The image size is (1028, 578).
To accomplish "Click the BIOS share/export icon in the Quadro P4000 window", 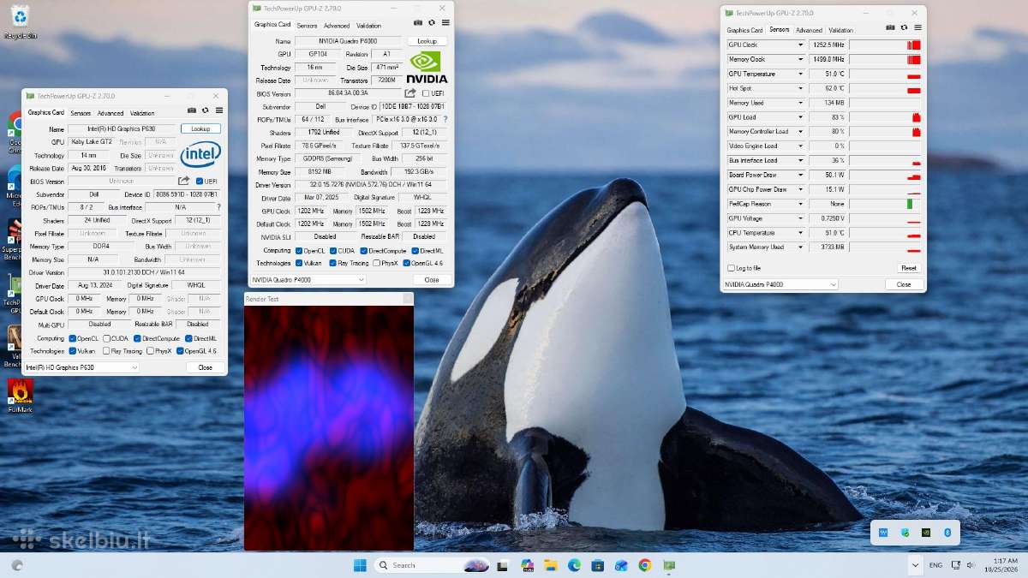I will pos(410,93).
